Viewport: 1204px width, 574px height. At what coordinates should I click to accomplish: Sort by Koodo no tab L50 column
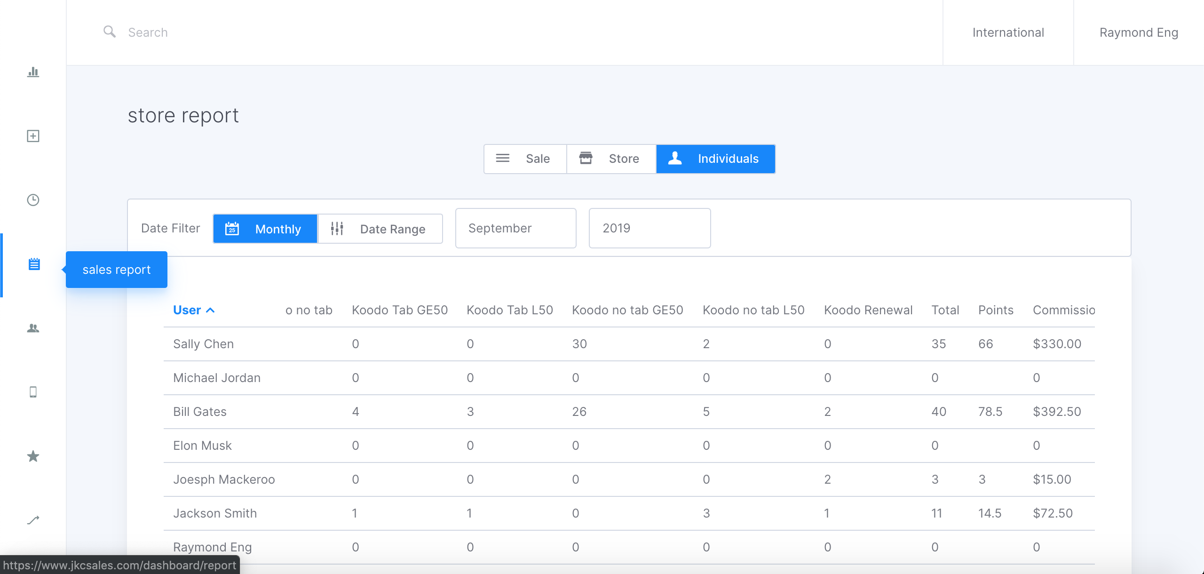(753, 310)
